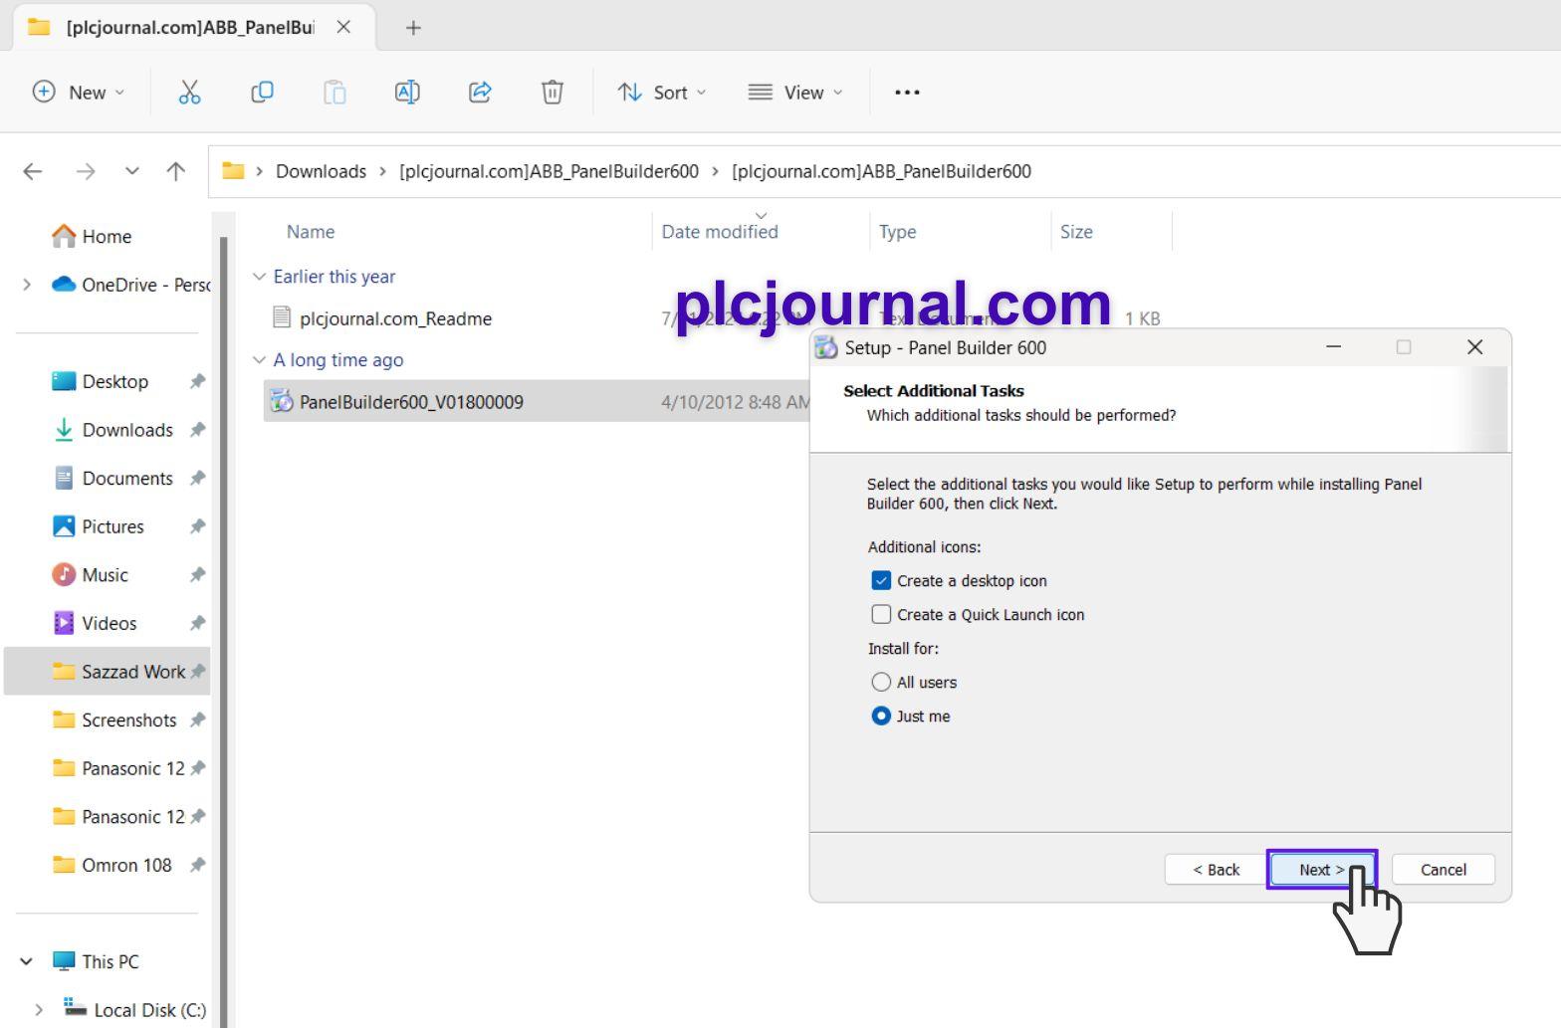Go up one folder level arrow
This screenshot has width=1561, height=1028.
(176, 171)
